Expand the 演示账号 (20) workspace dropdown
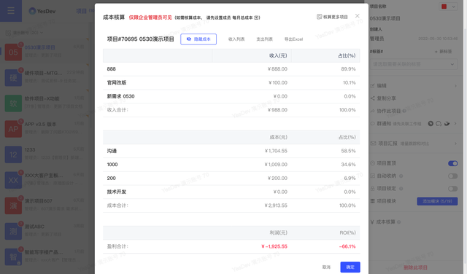 point(24,32)
